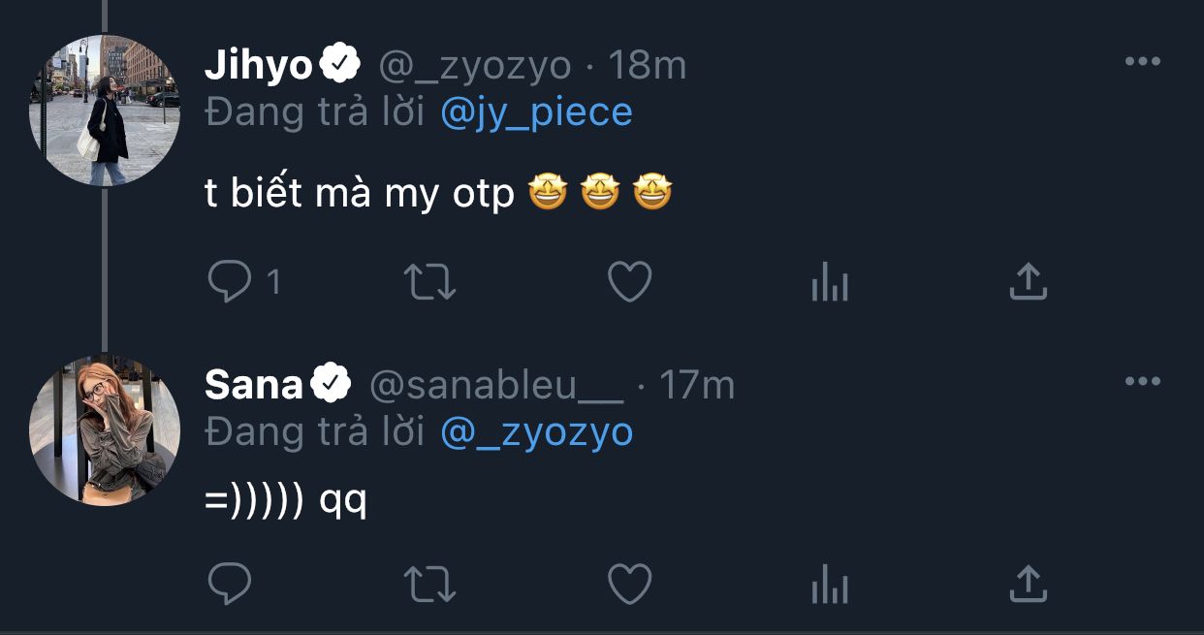
Task: Open more options on Jihyo's tweet
Action: [1142, 62]
